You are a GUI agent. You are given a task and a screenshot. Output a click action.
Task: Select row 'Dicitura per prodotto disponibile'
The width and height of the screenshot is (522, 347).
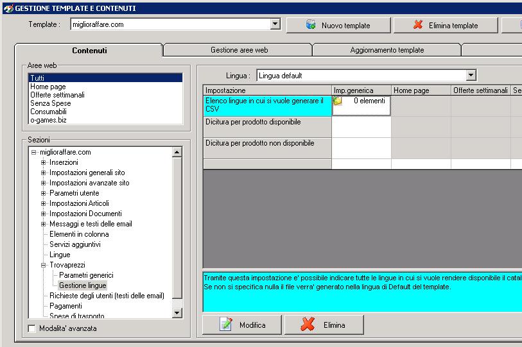point(267,127)
